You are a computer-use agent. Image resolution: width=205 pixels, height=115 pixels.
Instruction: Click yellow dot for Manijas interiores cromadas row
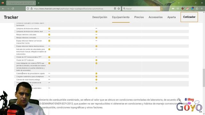96,38
